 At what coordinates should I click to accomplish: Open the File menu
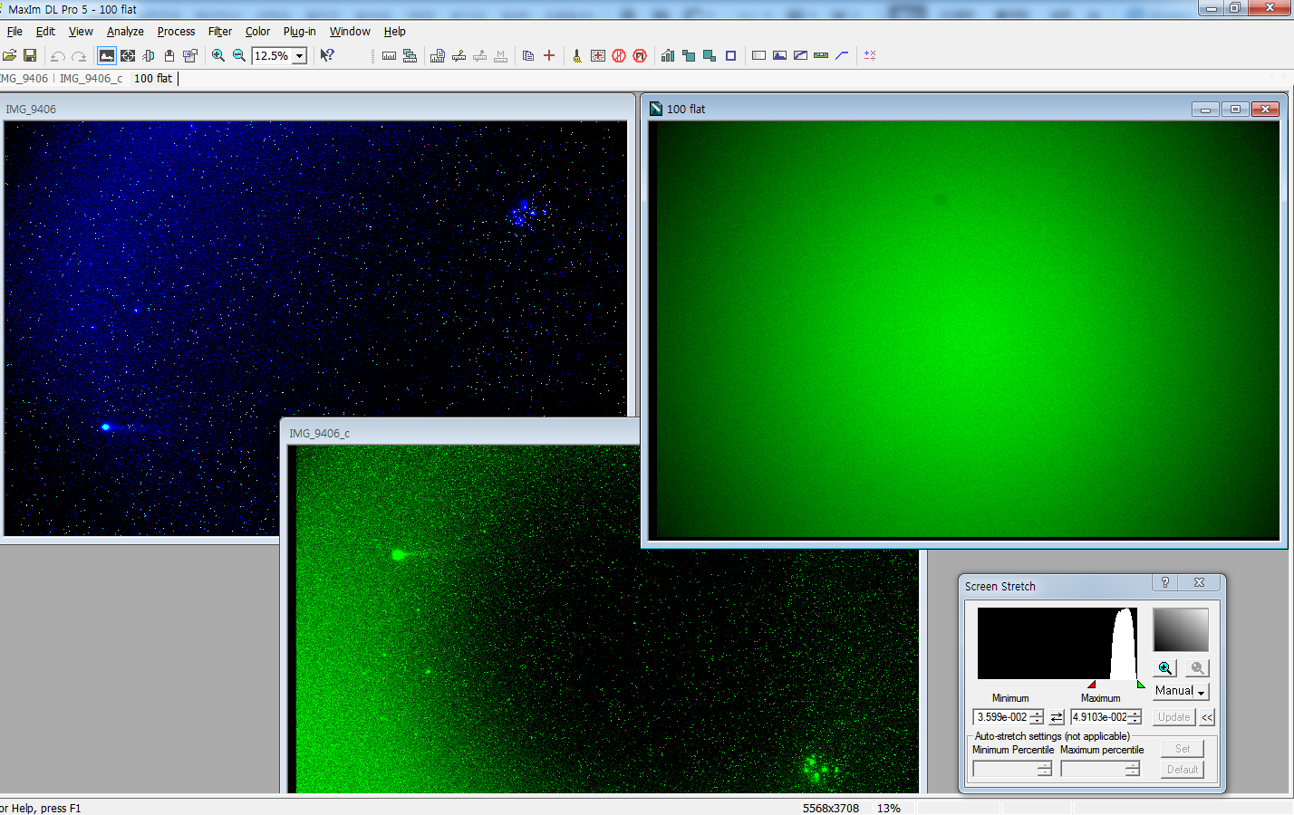[14, 32]
